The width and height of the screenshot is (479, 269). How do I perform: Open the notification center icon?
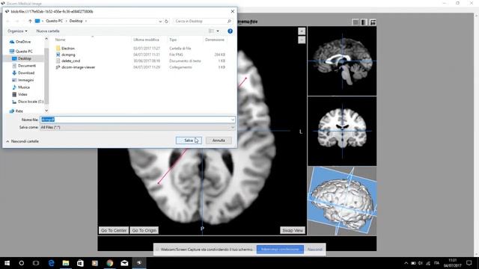469,263
